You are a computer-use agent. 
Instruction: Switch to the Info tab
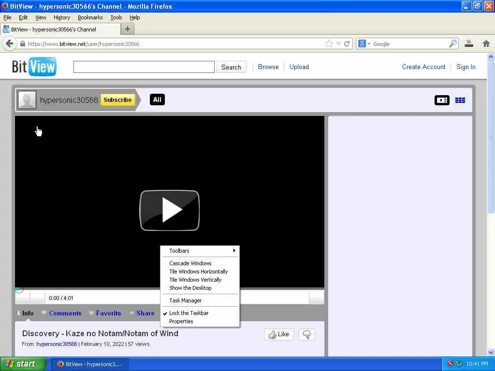click(x=26, y=313)
